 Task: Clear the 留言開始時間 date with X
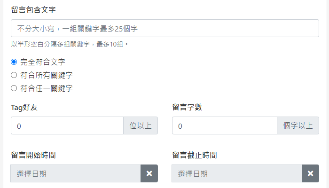(x=149, y=173)
